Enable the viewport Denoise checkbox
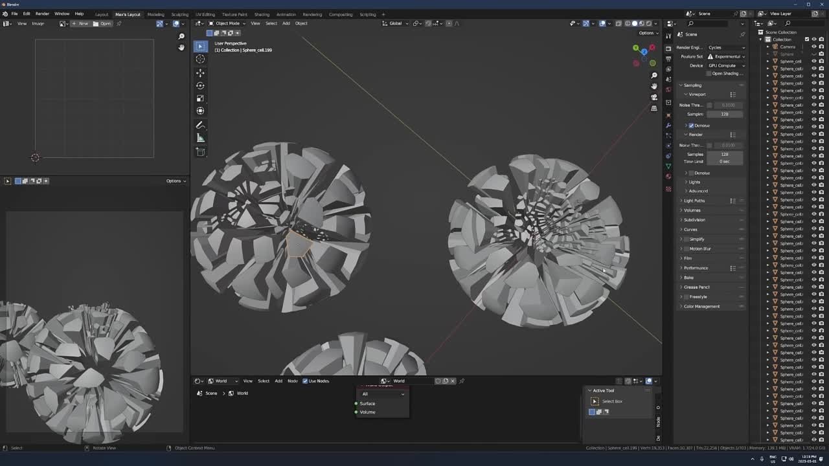This screenshot has height=466, width=829. click(x=691, y=126)
